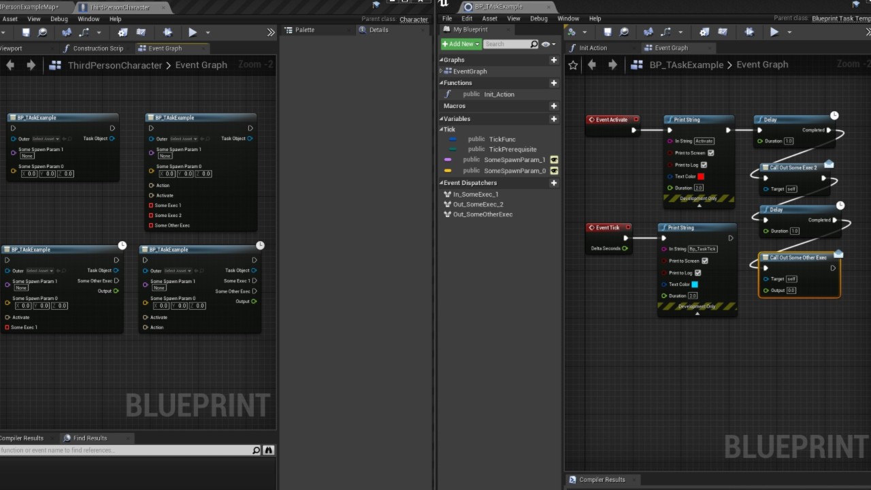Image resolution: width=871 pixels, height=490 pixels.
Task: Open the Character parent class link
Action: (414, 20)
